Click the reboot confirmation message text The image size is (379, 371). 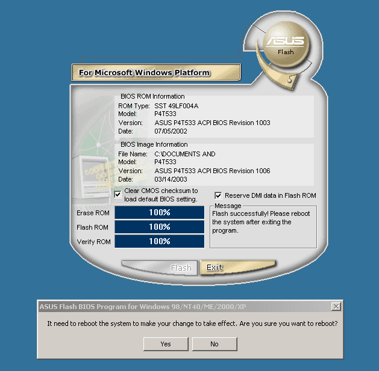[192, 323]
